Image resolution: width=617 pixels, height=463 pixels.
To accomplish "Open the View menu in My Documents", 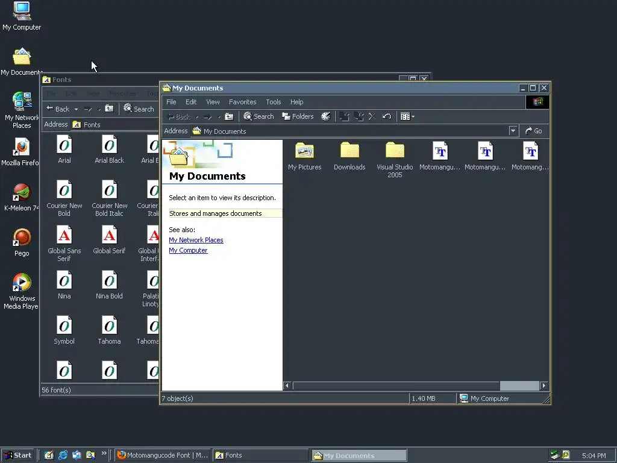I will [x=213, y=102].
